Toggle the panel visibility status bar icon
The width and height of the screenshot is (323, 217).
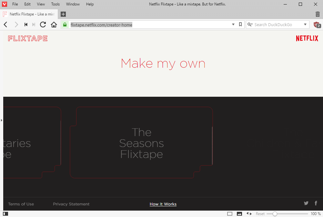(5, 214)
